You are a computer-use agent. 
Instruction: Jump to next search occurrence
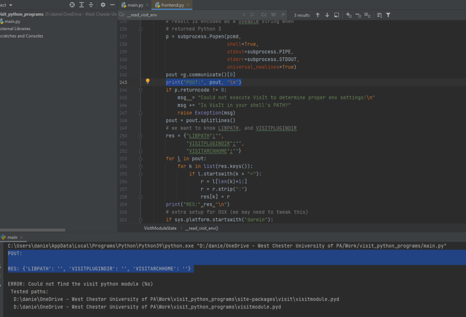coord(327,15)
